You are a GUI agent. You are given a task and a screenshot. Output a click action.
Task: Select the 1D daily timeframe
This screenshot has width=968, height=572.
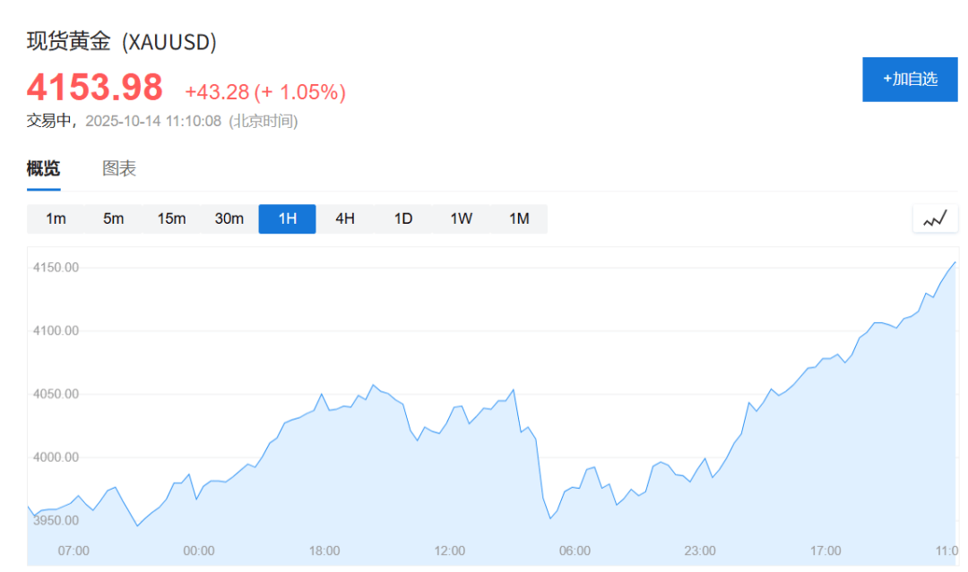(403, 219)
